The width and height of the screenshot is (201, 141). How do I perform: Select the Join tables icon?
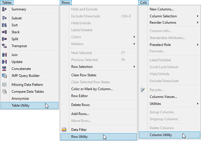4,55
